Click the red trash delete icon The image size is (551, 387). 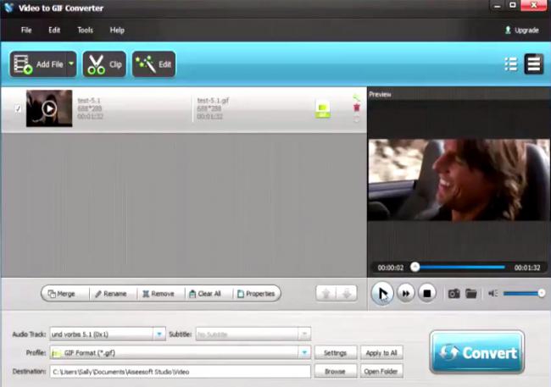tap(357, 108)
